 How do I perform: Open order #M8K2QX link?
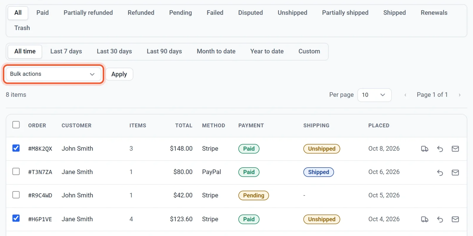click(x=40, y=149)
